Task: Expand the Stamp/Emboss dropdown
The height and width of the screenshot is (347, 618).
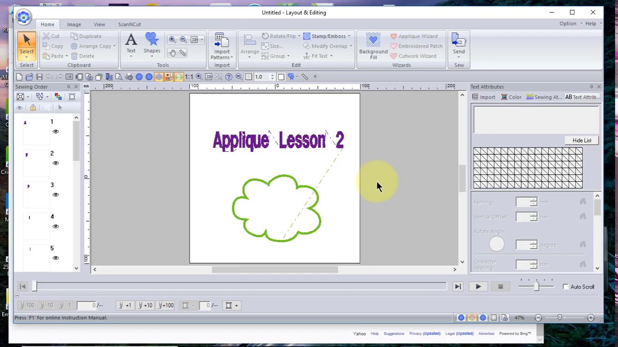Action: pos(349,36)
